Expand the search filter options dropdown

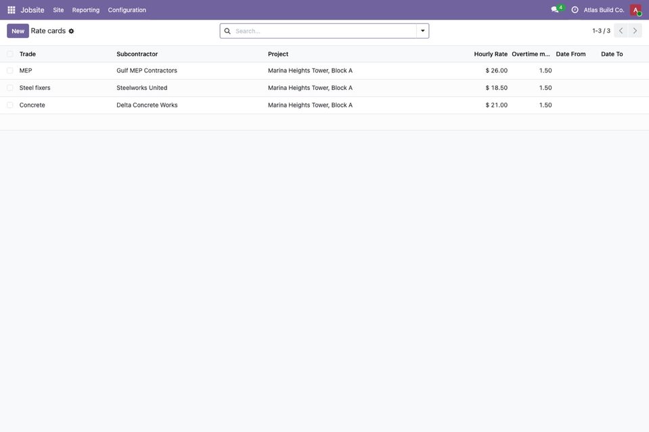point(422,31)
